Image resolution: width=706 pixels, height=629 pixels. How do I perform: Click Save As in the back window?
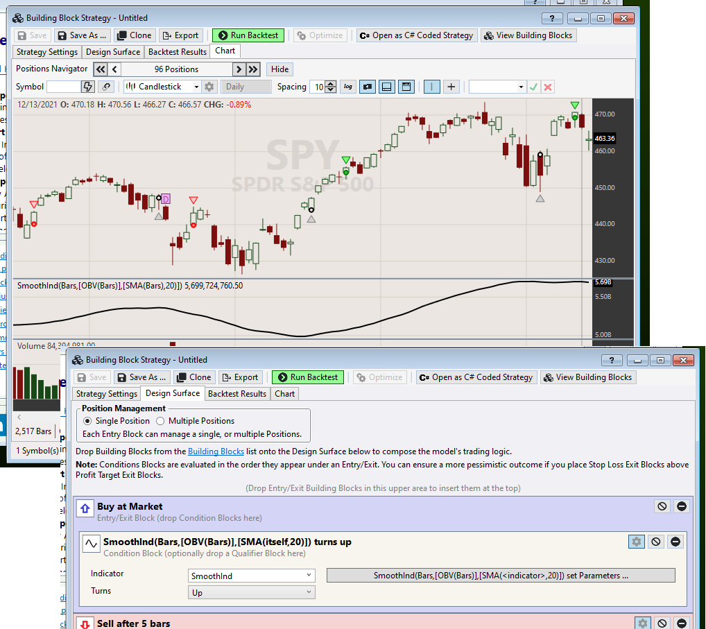(x=83, y=35)
